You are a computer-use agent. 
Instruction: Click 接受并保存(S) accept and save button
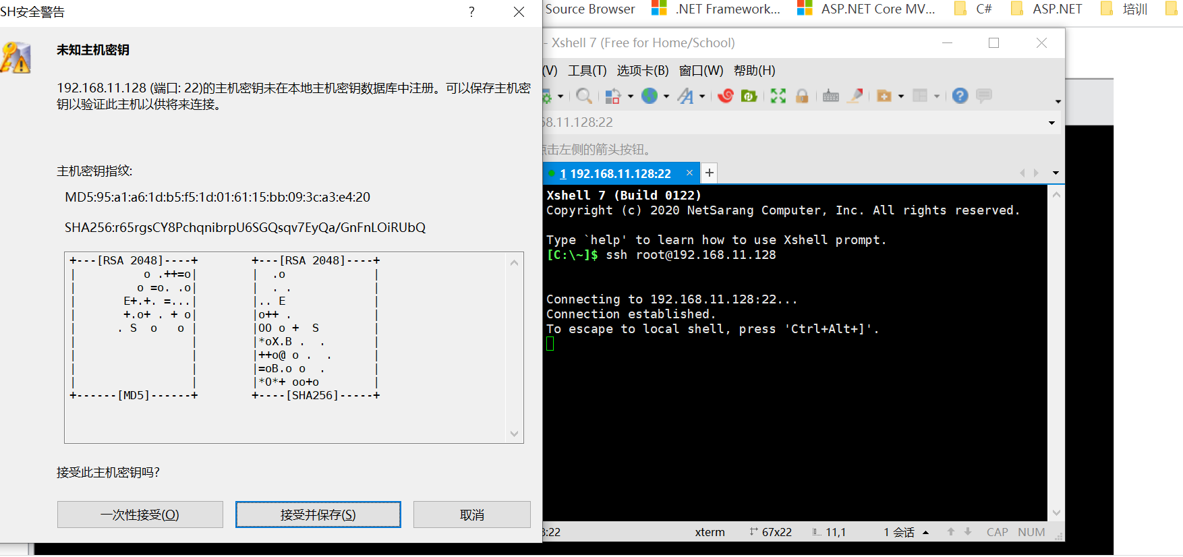tap(318, 515)
